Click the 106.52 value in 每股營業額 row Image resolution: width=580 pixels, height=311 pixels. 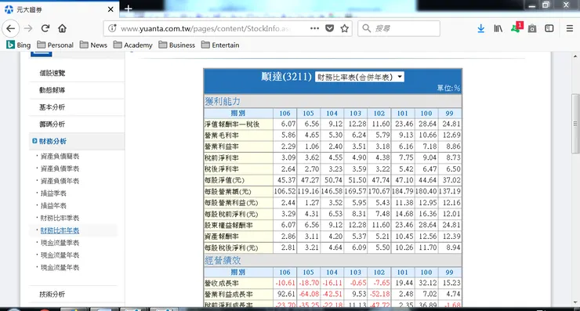pos(285,192)
